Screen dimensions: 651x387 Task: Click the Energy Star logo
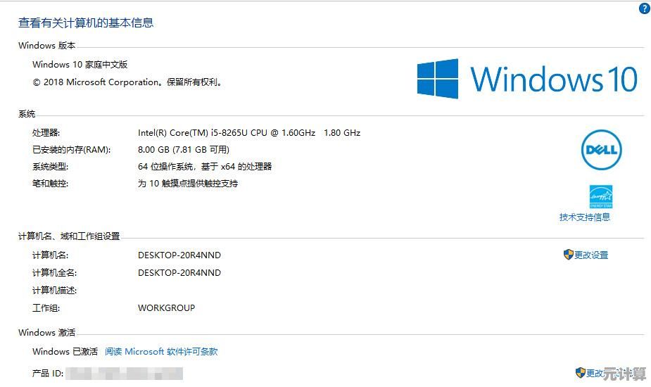click(601, 197)
